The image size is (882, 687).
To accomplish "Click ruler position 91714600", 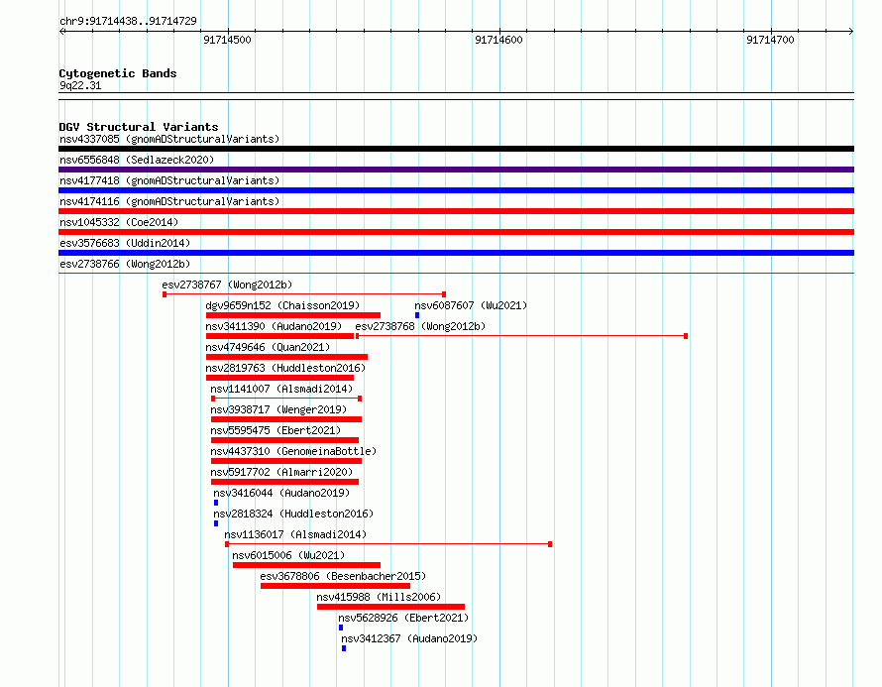I will pyautogui.click(x=498, y=40).
